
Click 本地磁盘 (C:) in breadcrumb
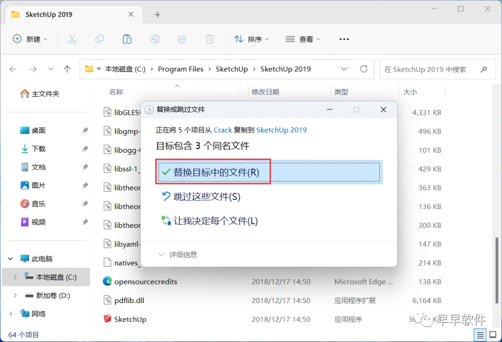[x=125, y=69]
